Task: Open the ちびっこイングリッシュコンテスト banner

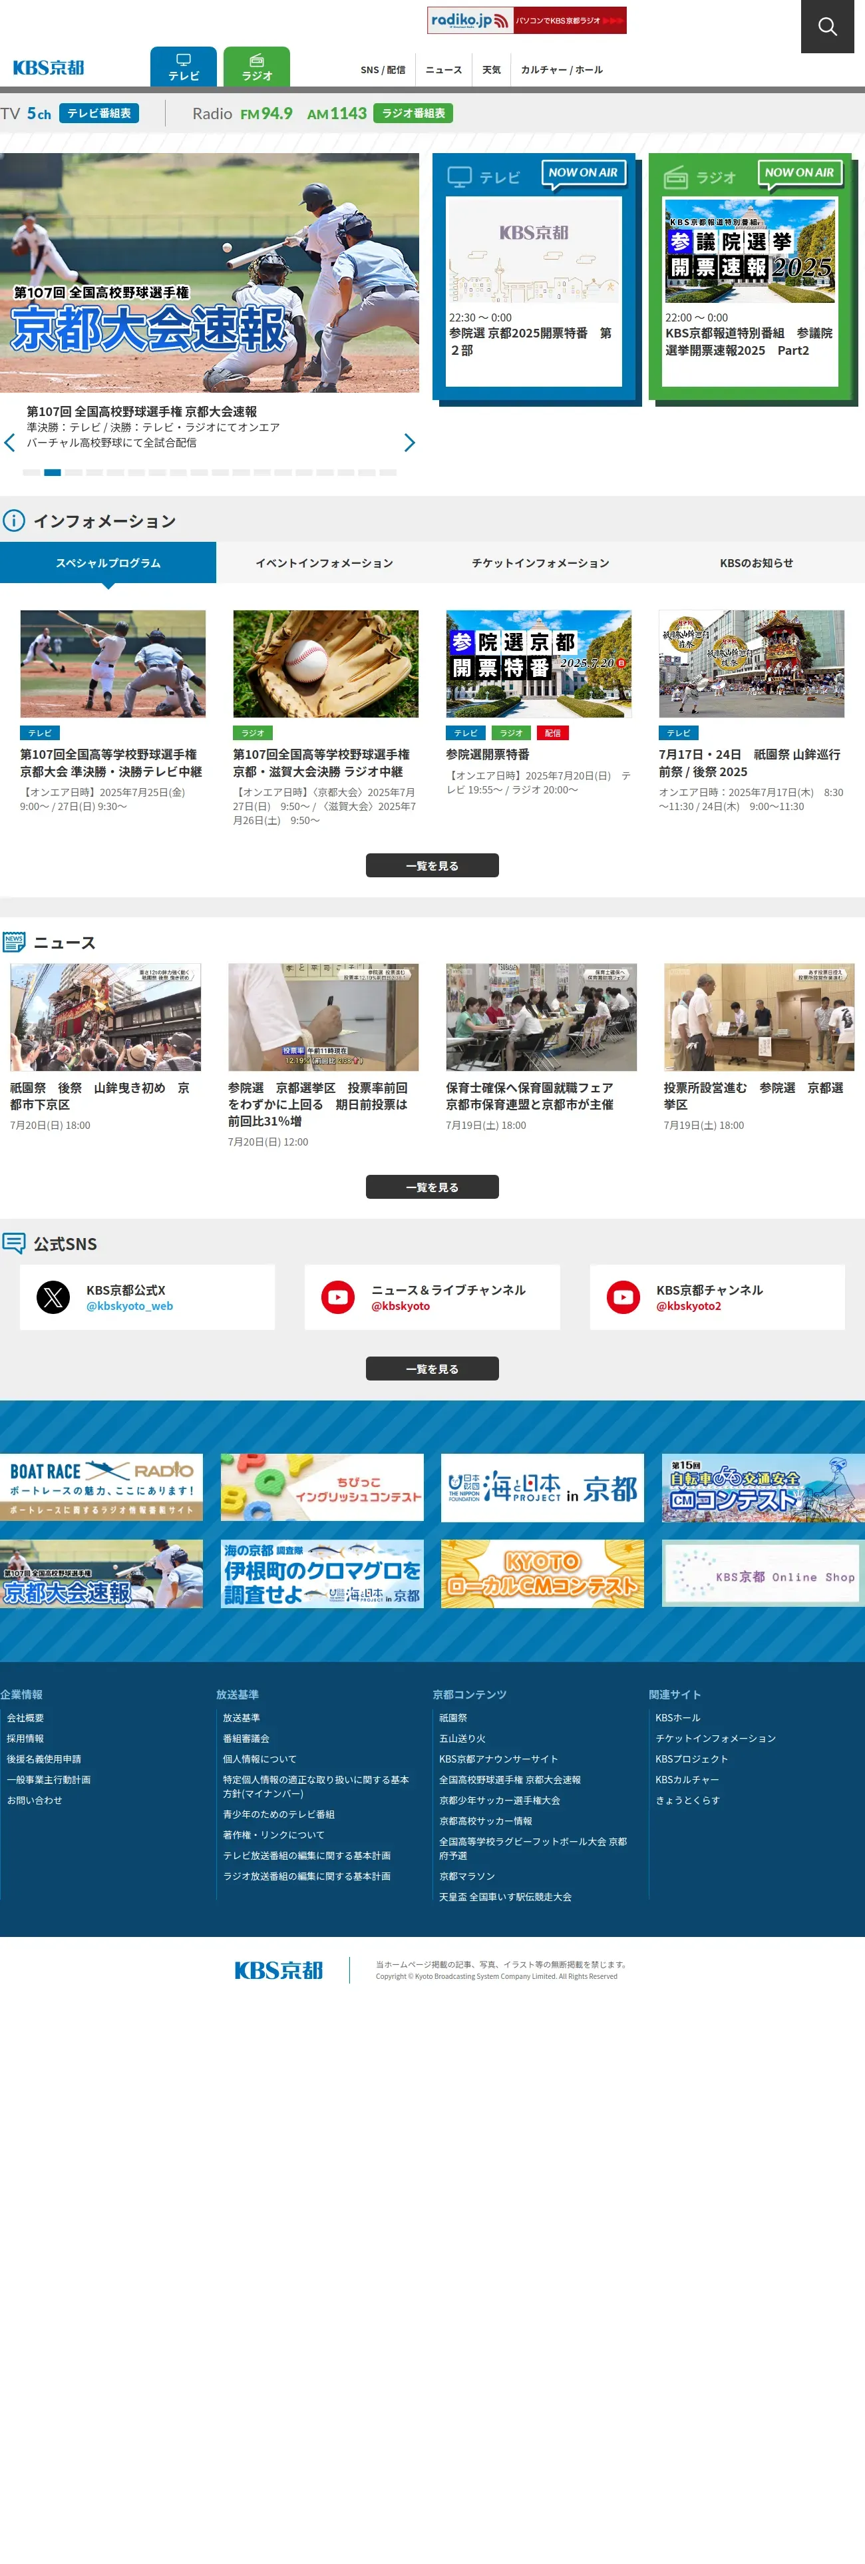Action: click(323, 1487)
